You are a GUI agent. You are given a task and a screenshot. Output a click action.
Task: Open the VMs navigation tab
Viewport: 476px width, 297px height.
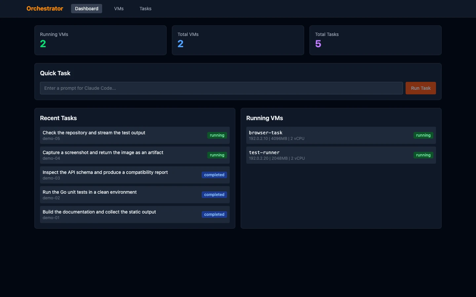pyautogui.click(x=119, y=9)
